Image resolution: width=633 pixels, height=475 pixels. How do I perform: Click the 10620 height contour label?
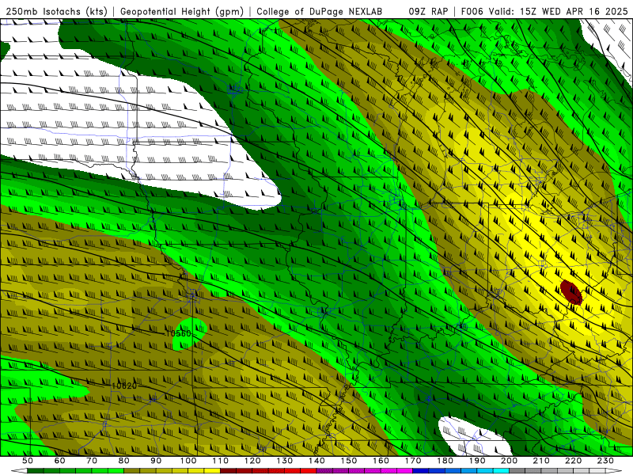coord(124,386)
